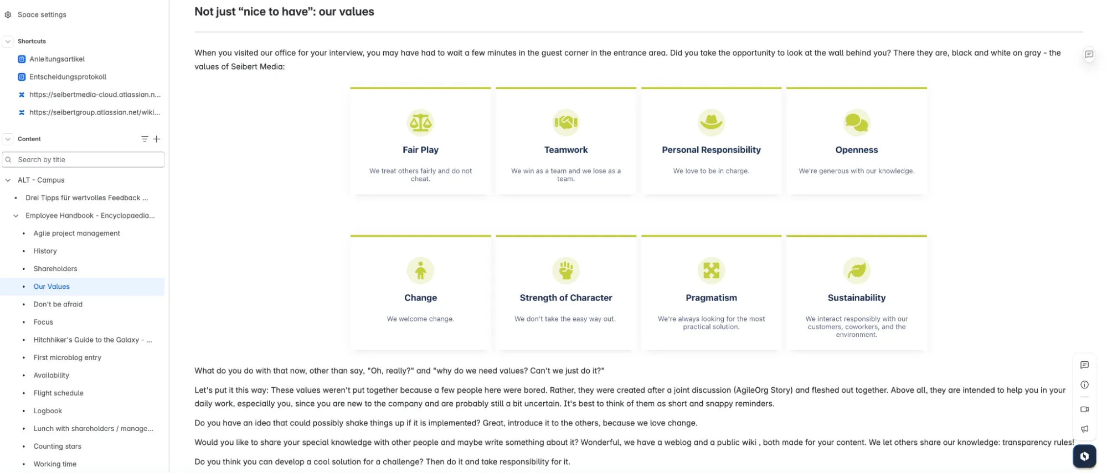Collapse the Shortcuts section
Viewport: 1107px width, 473px height.
click(8, 41)
